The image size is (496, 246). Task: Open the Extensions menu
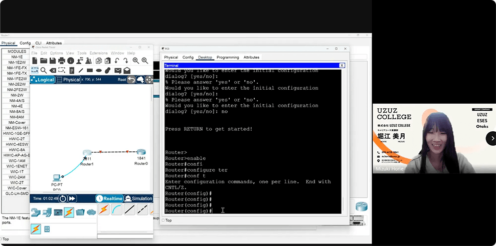[x=98, y=53]
